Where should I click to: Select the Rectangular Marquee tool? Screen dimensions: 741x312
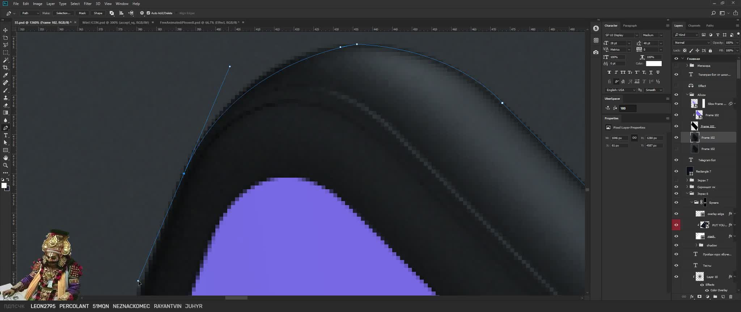point(5,53)
